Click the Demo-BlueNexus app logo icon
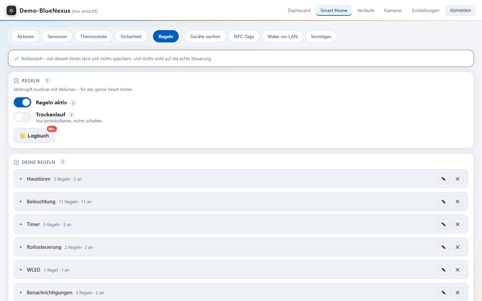The width and height of the screenshot is (482, 301). [x=11, y=10]
